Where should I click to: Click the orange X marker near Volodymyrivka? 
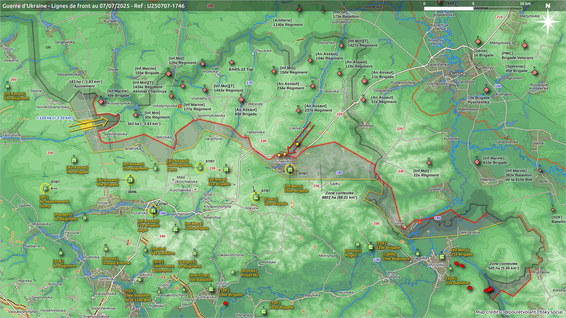point(180,106)
